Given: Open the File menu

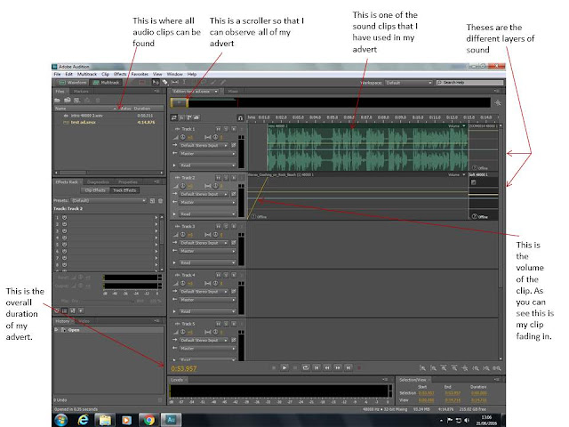Looking at the screenshot, I should point(57,74).
